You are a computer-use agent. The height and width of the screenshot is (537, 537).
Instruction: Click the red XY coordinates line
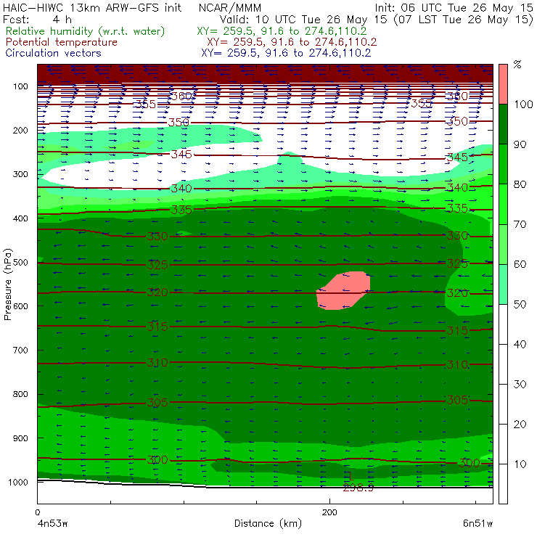pos(292,42)
